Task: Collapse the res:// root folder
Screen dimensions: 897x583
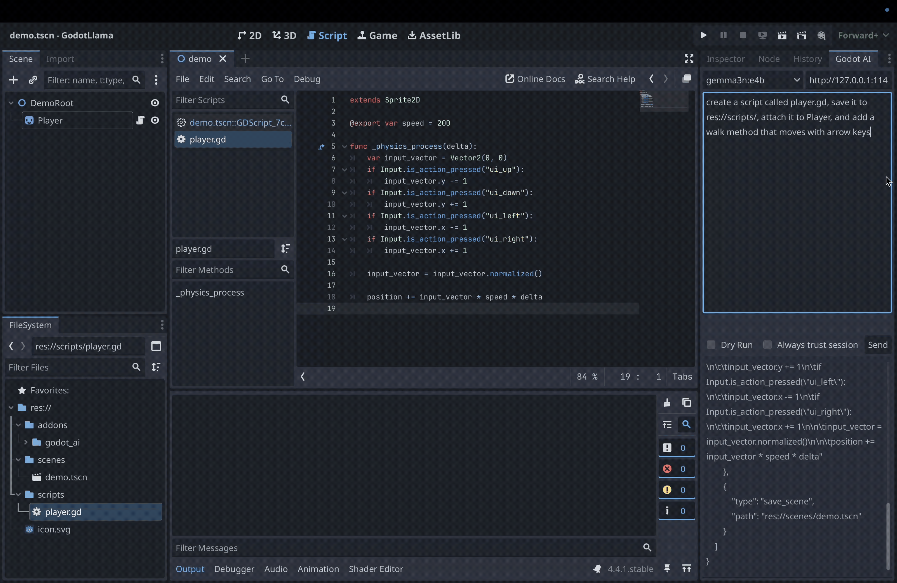Action: (11, 408)
